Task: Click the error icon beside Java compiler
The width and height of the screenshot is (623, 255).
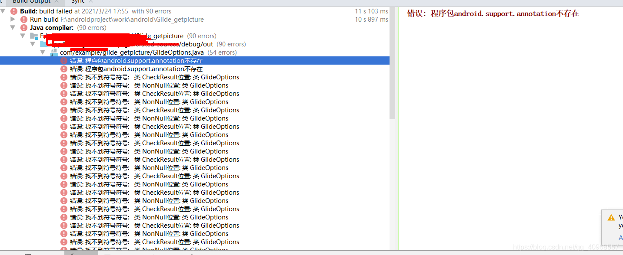Action: (23, 28)
